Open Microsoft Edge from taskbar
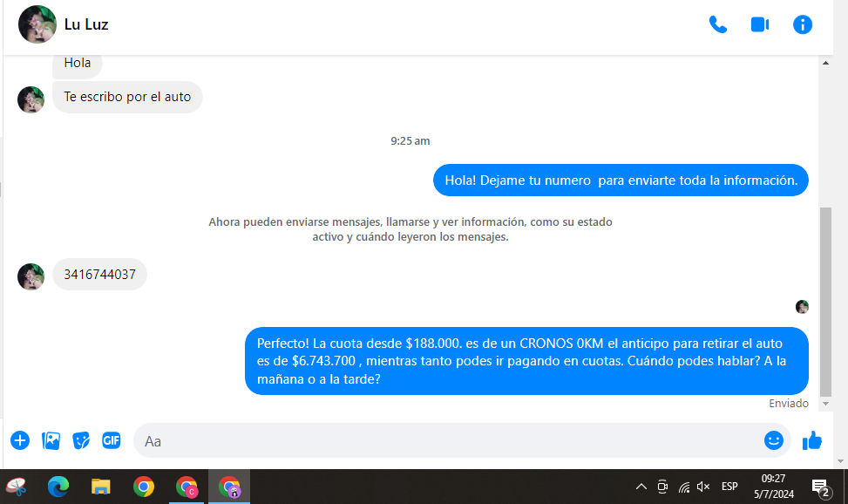This screenshot has height=504, width=848. [58, 487]
